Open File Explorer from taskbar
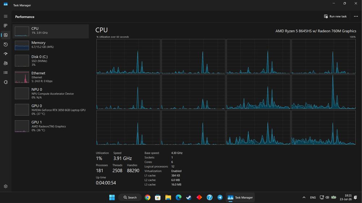The width and height of the screenshot is (362, 203). (x=168, y=198)
